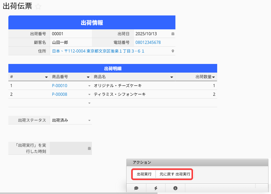Screen dimensions: 271x194
Task: Open the calendar icon for 出荷日
Action: 173,34
